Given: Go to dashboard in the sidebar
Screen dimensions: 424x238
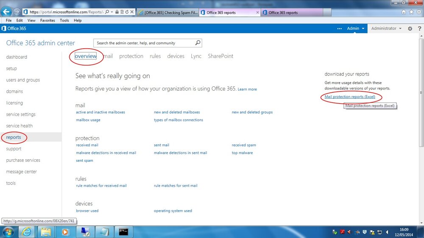Looking at the screenshot, I should coord(17,57).
